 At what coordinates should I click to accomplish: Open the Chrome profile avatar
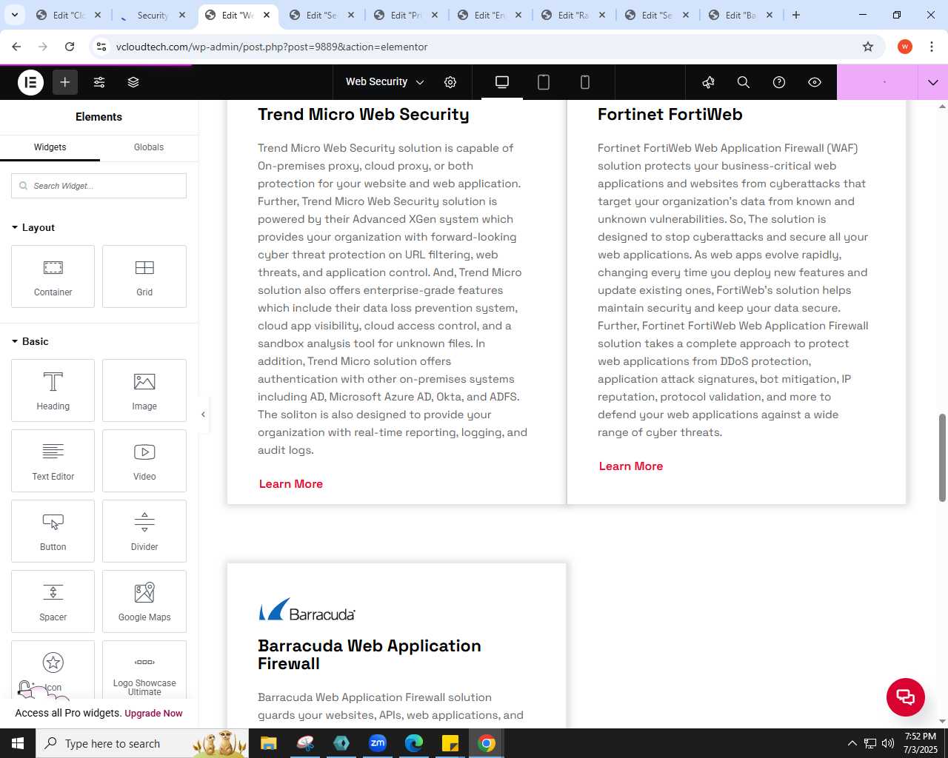click(x=905, y=47)
